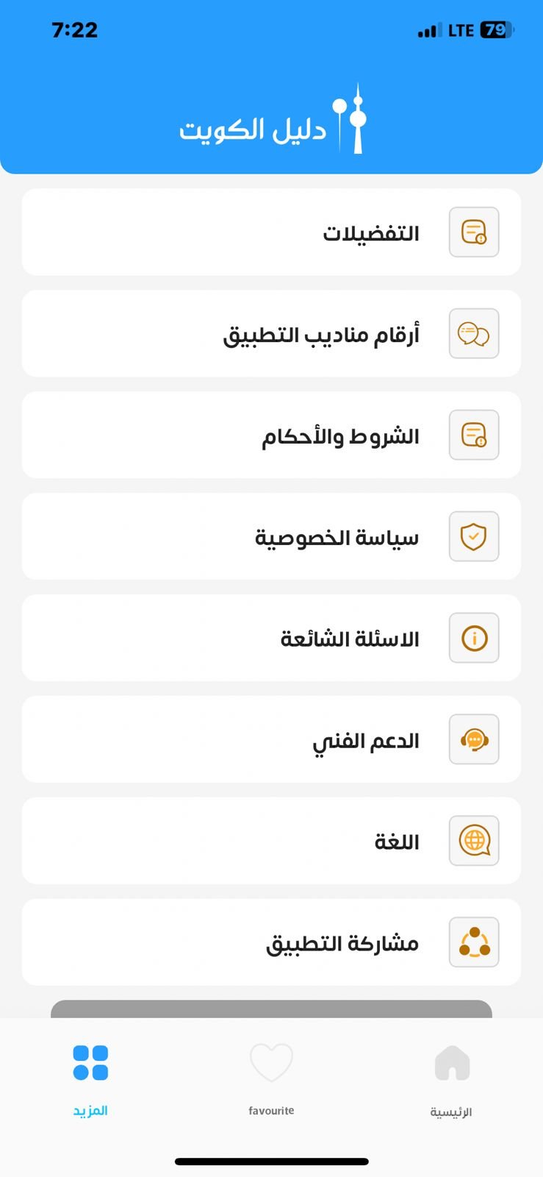Viewport: 543px width, 1177px height.
Task: Open أرقام مناديب التطبيق entry
Action: click(x=321, y=335)
